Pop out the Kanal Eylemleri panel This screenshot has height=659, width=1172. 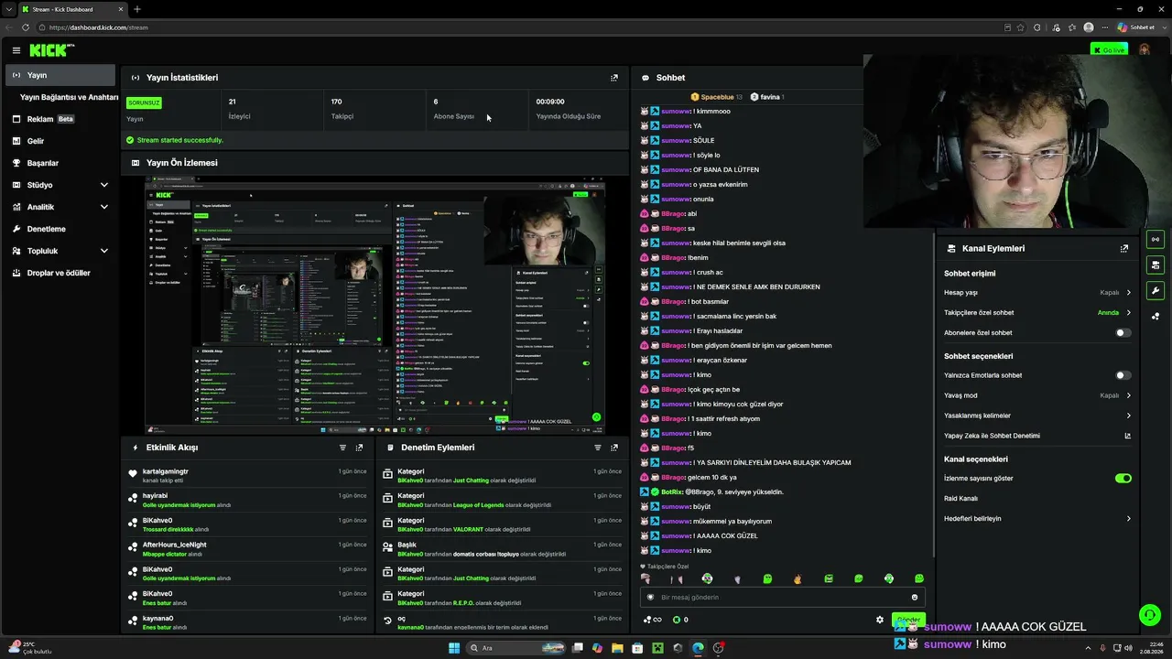click(1124, 248)
